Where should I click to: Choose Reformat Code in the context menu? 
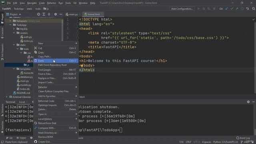56,101
